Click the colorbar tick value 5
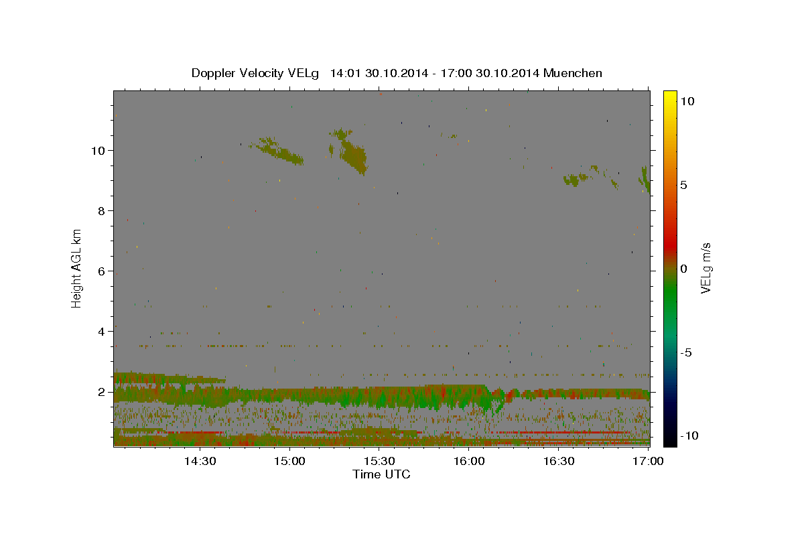The height and width of the screenshot is (536, 804). click(x=683, y=185)
